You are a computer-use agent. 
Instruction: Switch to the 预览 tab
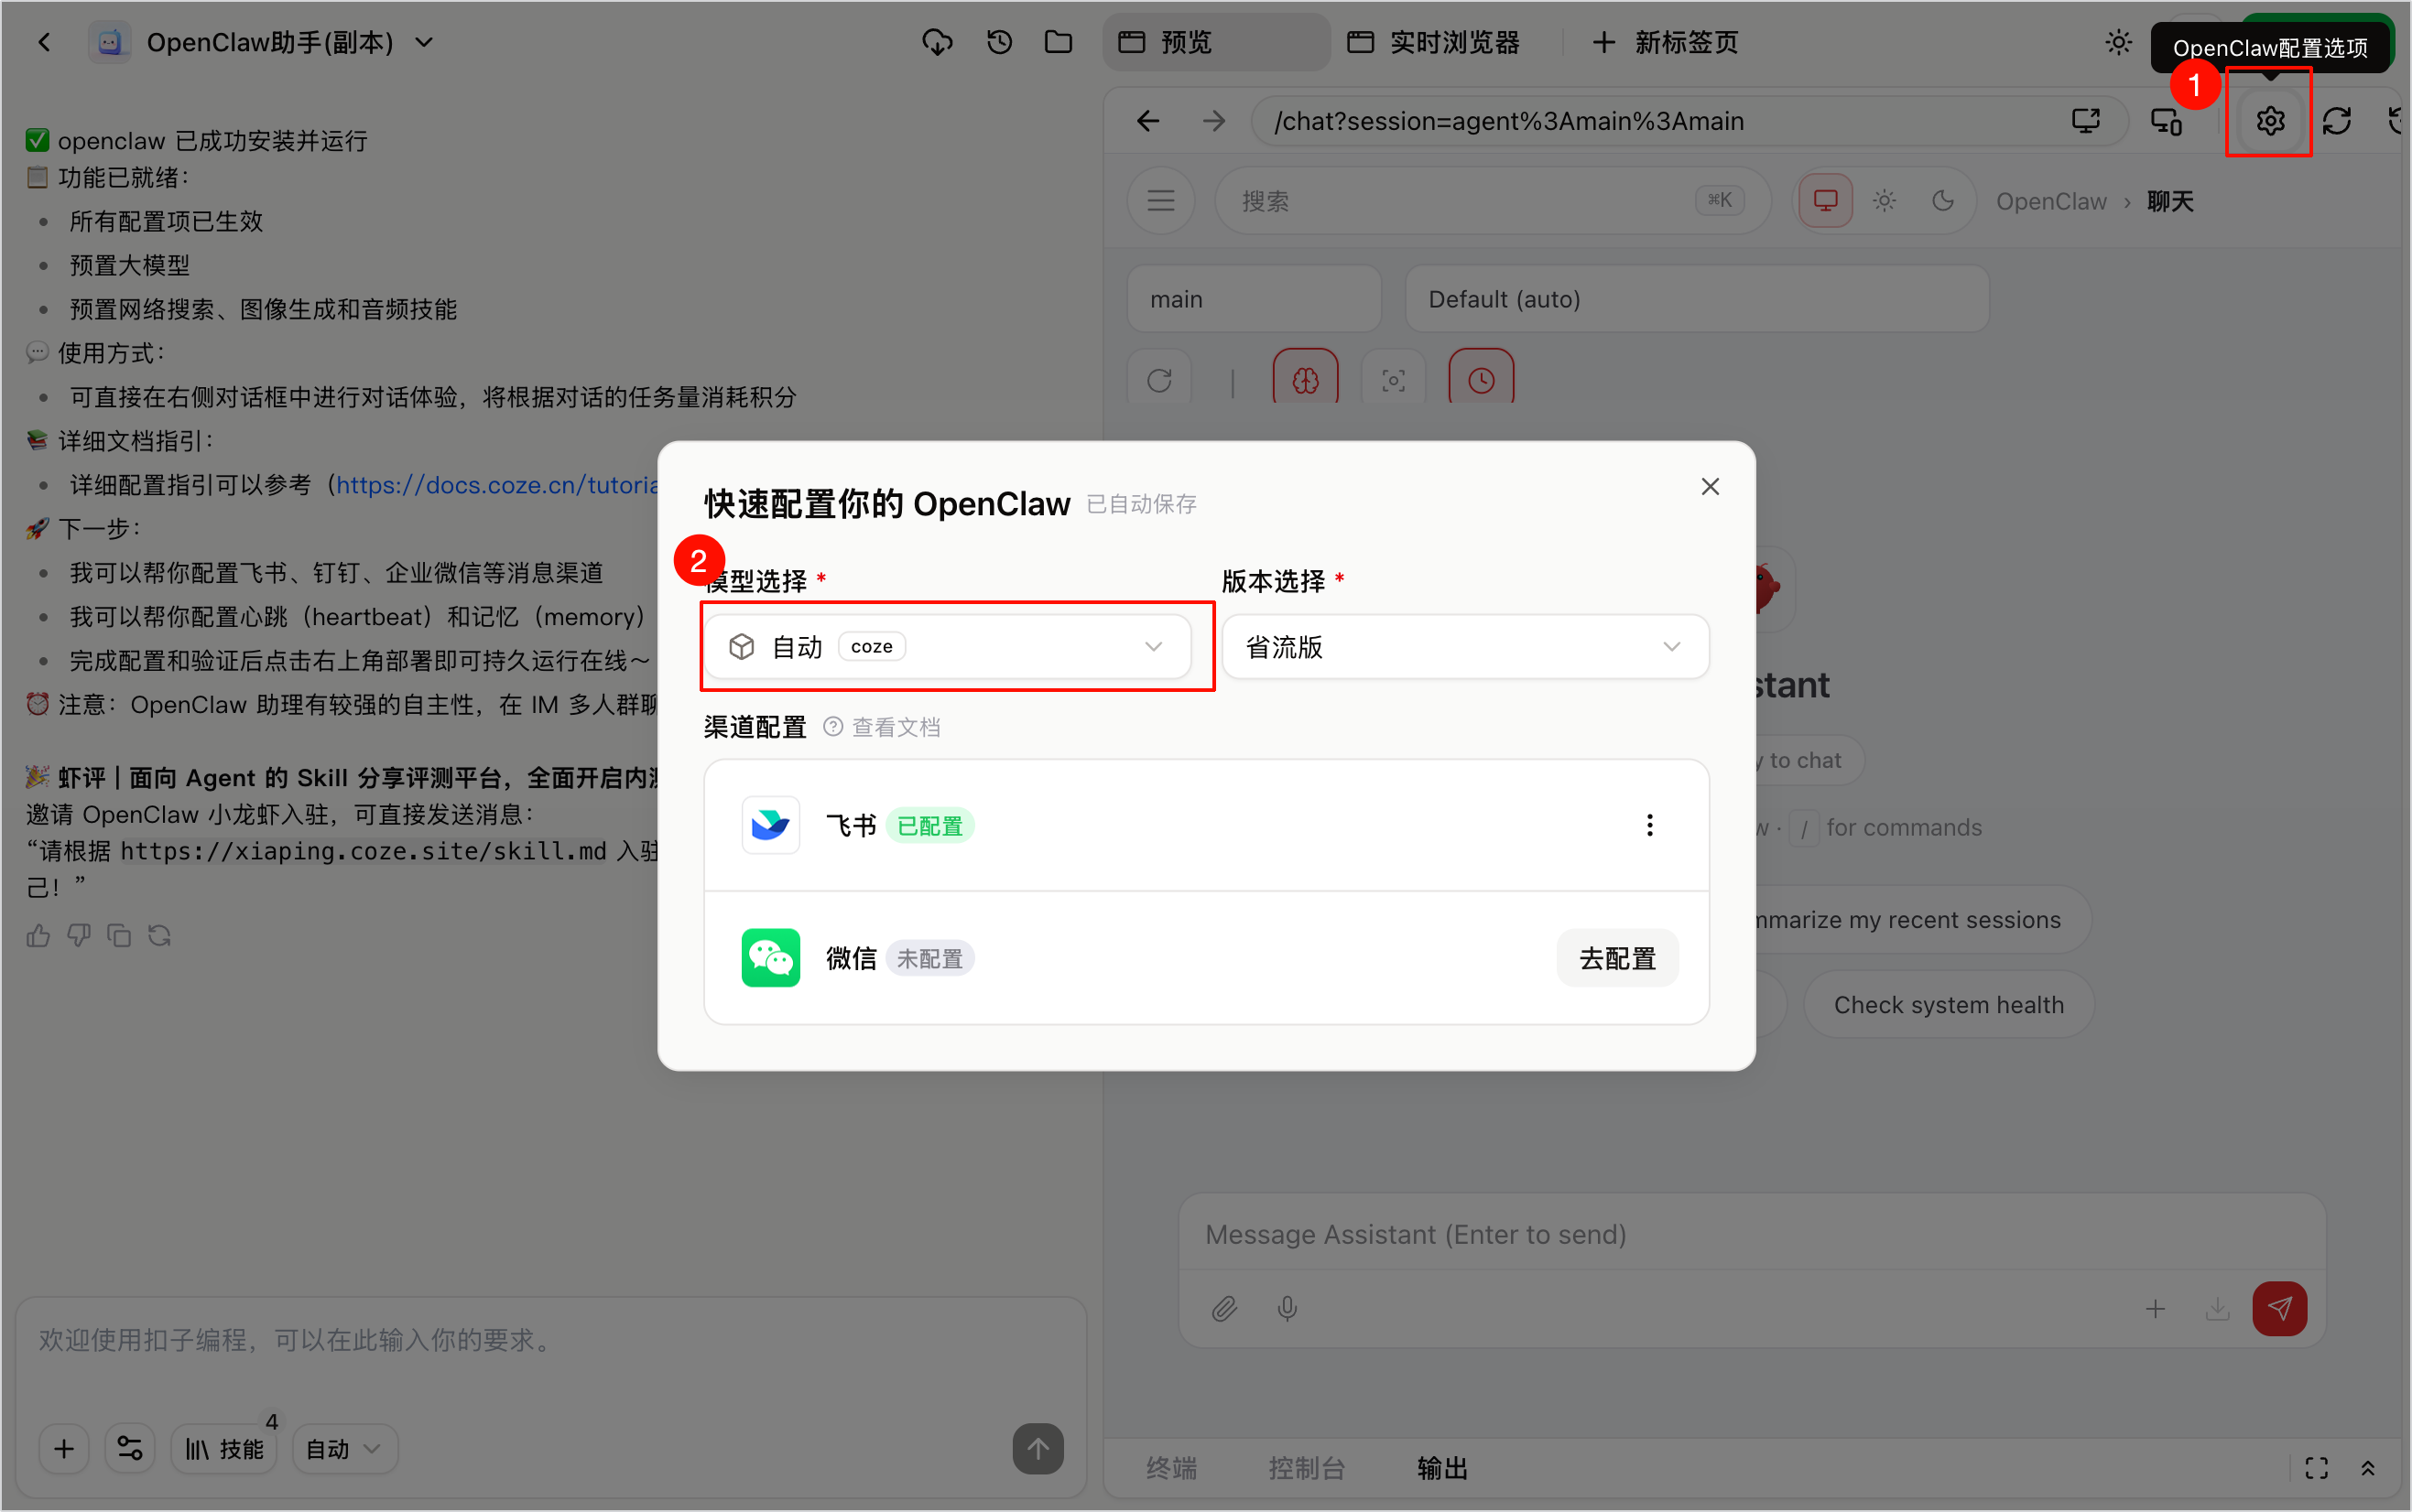tap(1214, 42)
